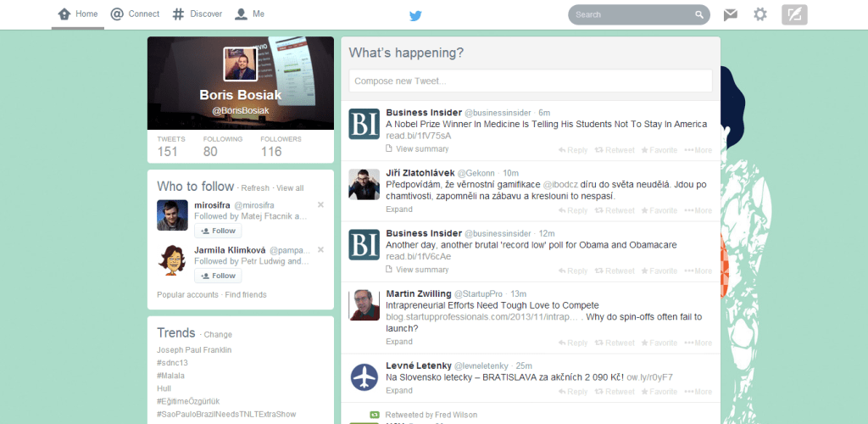Screen dimensions: 868x424
Task: Open More menu on Levné Letenky tweet
Action: click(x=698, y=391)
